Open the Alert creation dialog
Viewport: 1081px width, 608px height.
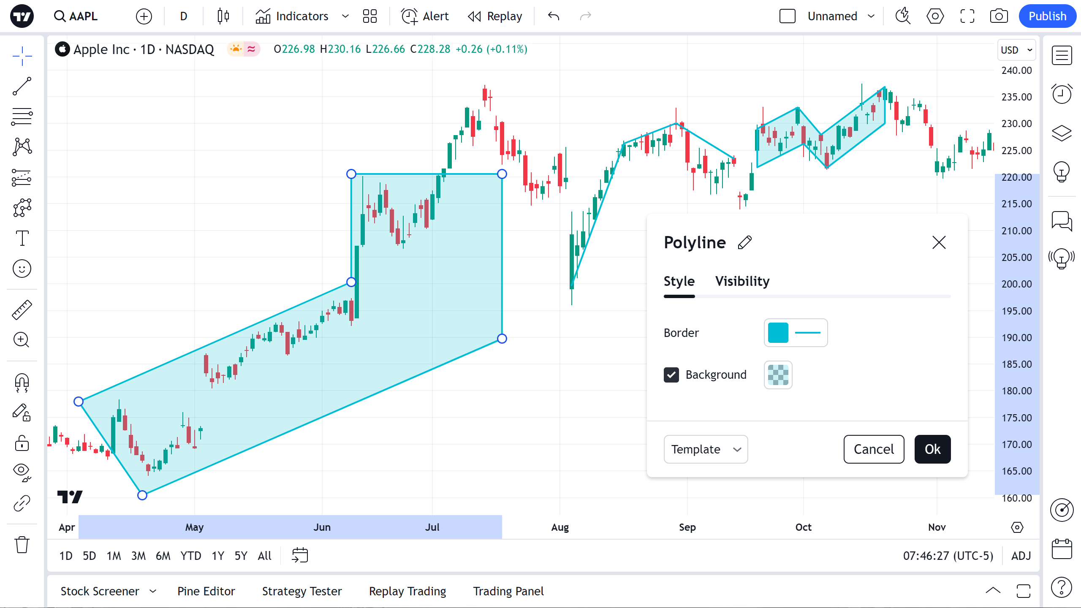(425, 16)
